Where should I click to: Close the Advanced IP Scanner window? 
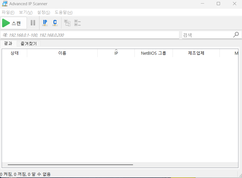tap(235, 4)
